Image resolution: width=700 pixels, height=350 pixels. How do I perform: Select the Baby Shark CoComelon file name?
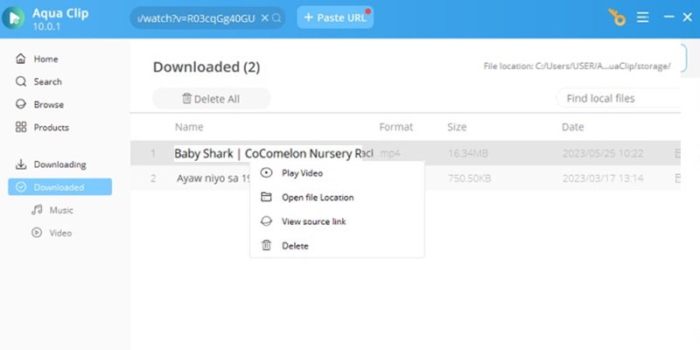(x=273, y=154)
